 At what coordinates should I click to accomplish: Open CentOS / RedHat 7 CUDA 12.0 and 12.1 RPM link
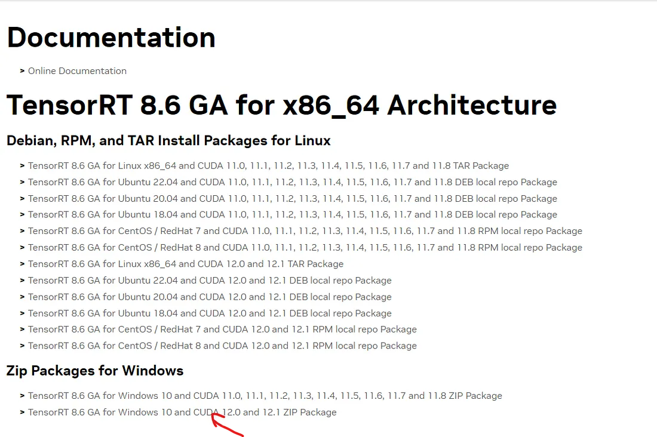coord(222,330)
